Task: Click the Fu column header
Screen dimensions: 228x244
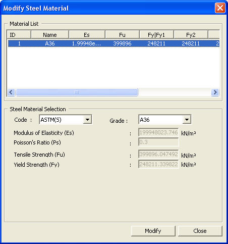Action: (x=122, y=35)
